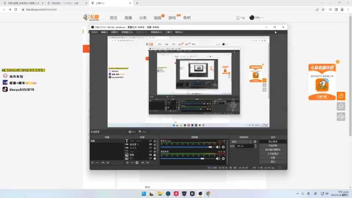The image size is (352, 198).
Task: Decrease transition duration with down arrow
Action: tap(256, 147)
